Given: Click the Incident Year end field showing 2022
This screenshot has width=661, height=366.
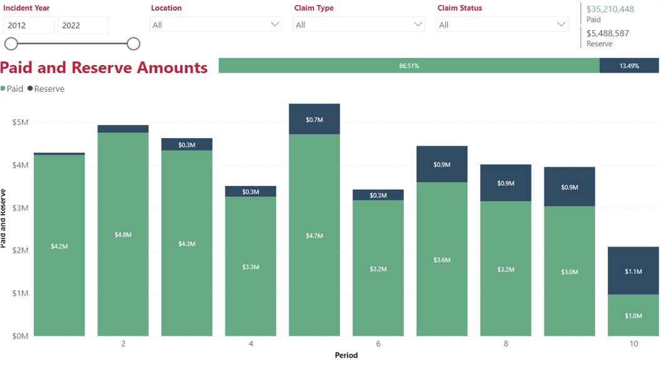Looking at the screenshot, I should tap(83, 26).
